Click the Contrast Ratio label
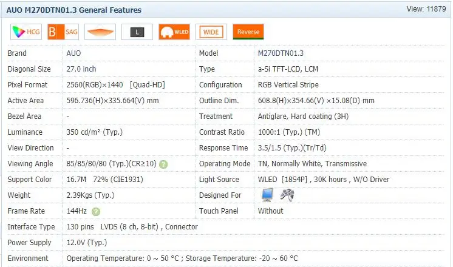The width and height of the screenshot is (453, 267). pos(222,132)
